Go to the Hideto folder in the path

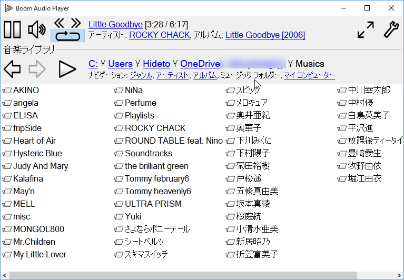point(156,64)
